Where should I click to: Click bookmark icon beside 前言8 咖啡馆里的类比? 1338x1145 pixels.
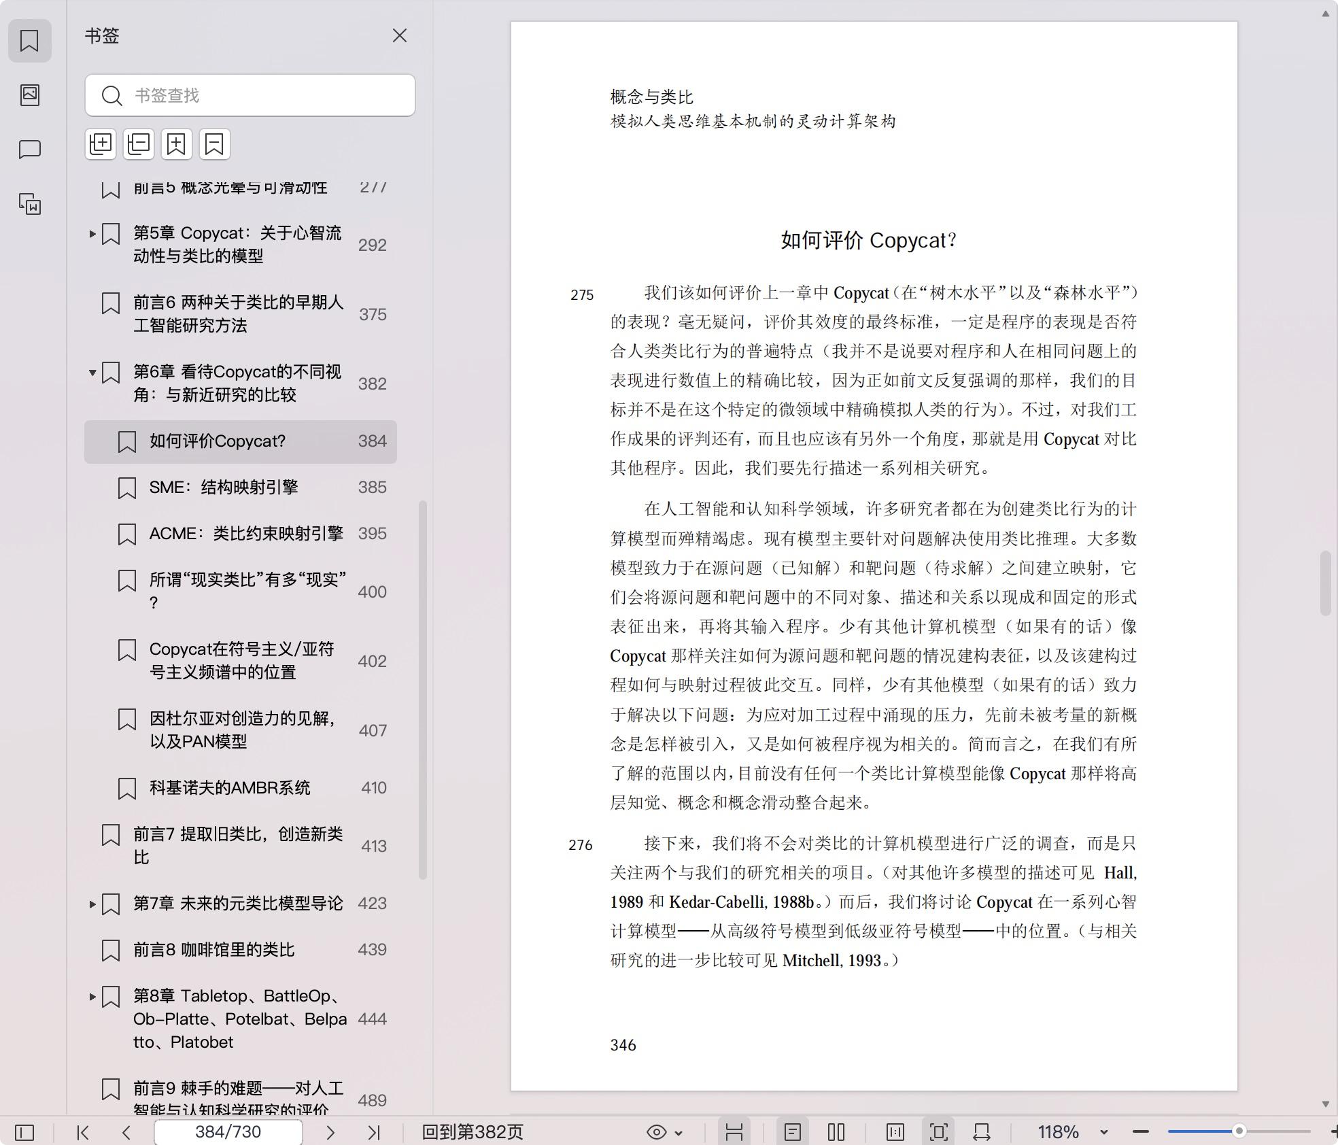[x=111, y=950]
